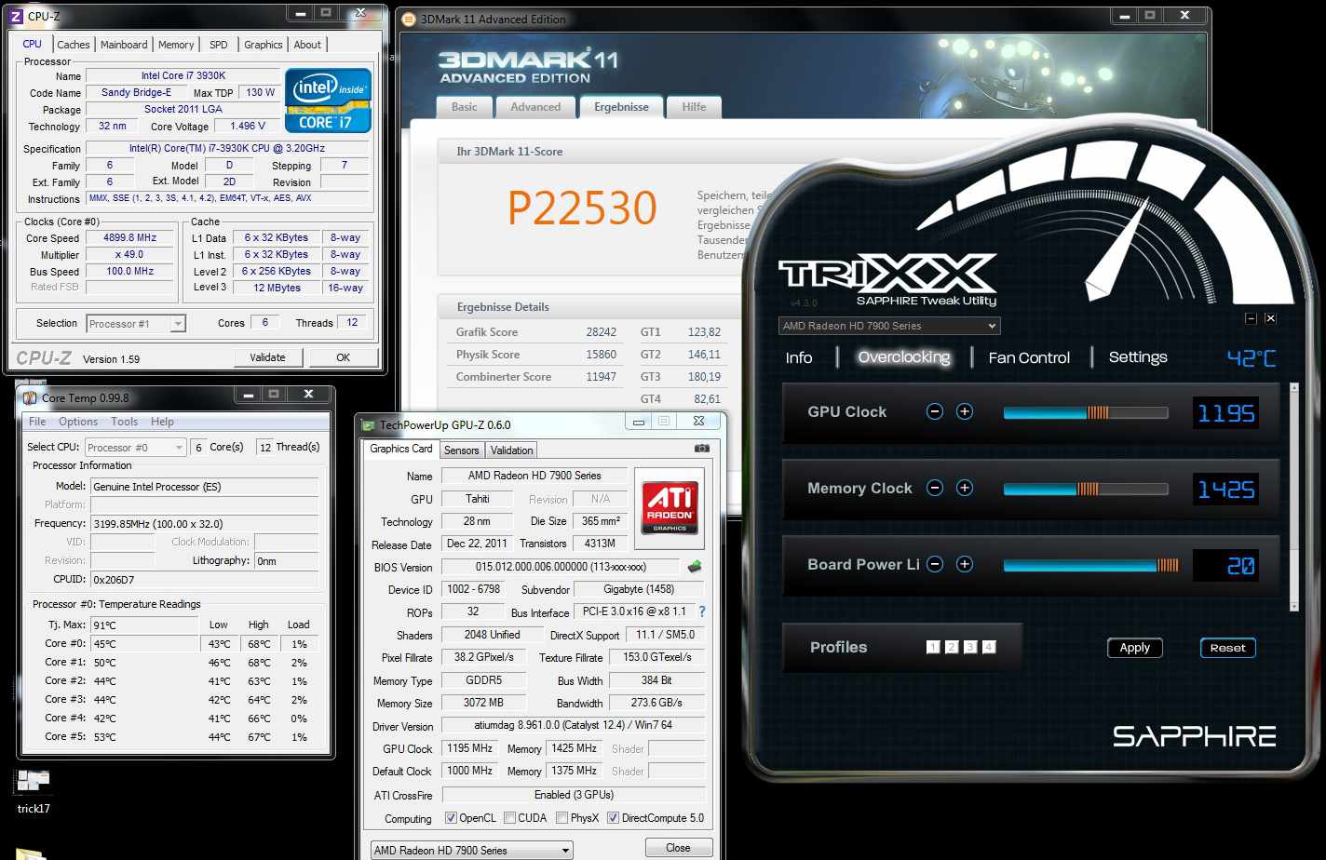
Task: Open the GPU-Z card selection dropdown
Action: [472, 850]
